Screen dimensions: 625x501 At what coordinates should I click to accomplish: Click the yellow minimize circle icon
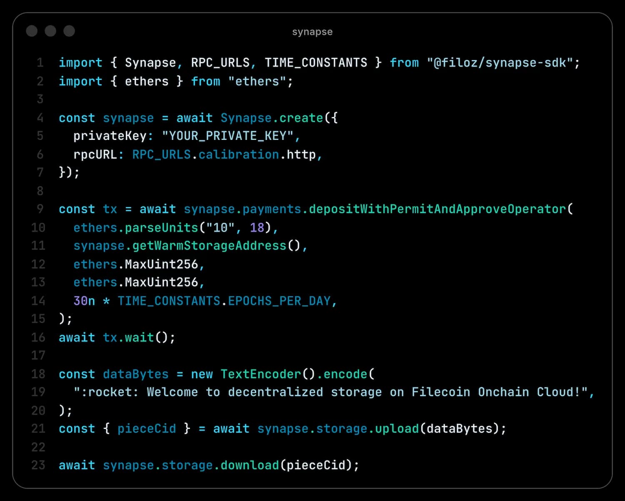[x=50, y=31]
